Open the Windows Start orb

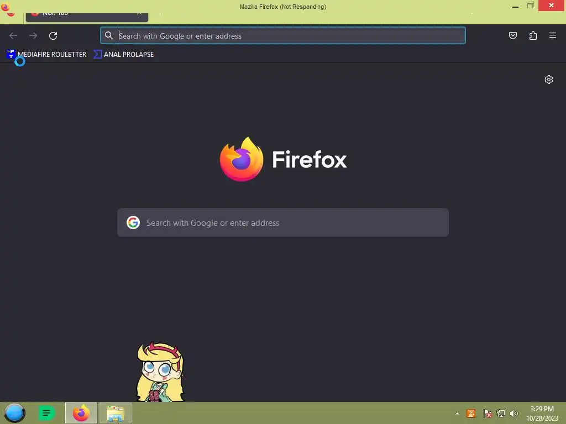point(14,413)
